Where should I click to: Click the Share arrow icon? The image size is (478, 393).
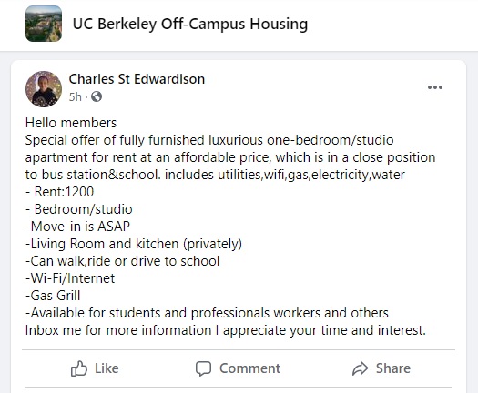(361, 368)
